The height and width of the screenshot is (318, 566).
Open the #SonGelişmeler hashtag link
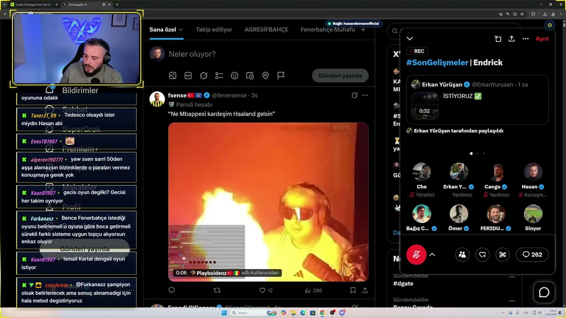[437, 63]
